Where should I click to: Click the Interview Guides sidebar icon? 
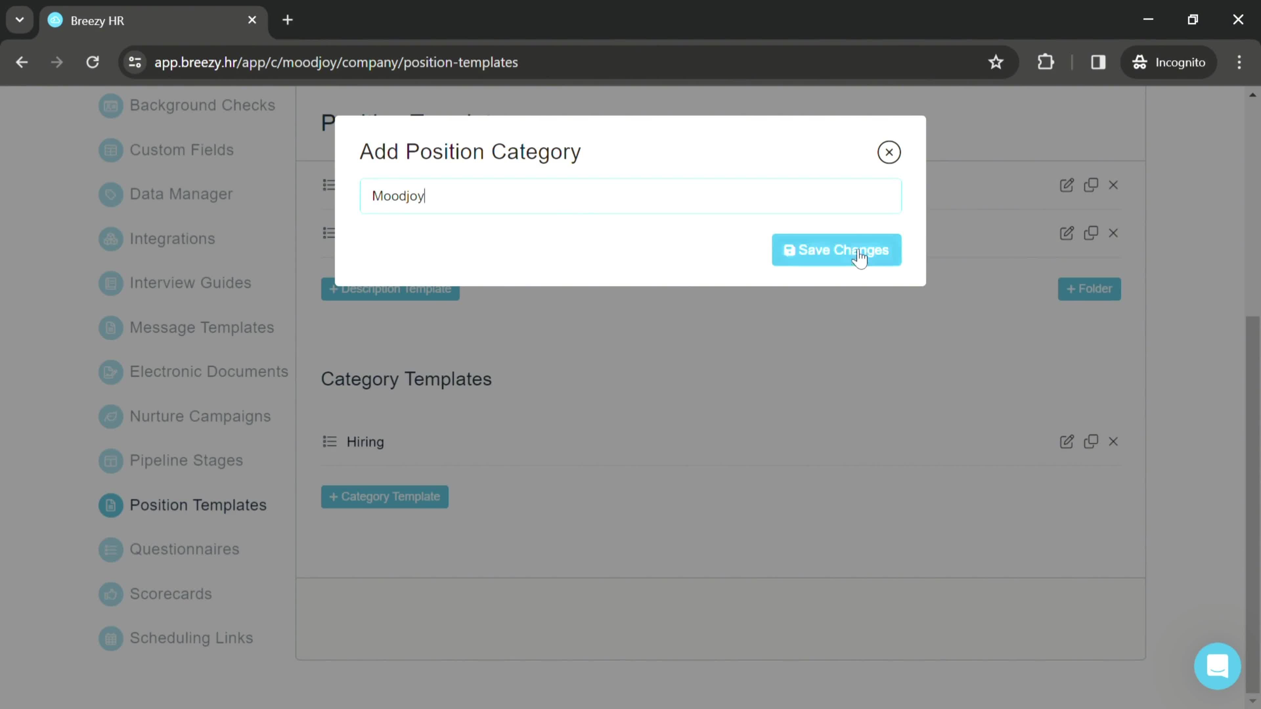click(110, 283)
